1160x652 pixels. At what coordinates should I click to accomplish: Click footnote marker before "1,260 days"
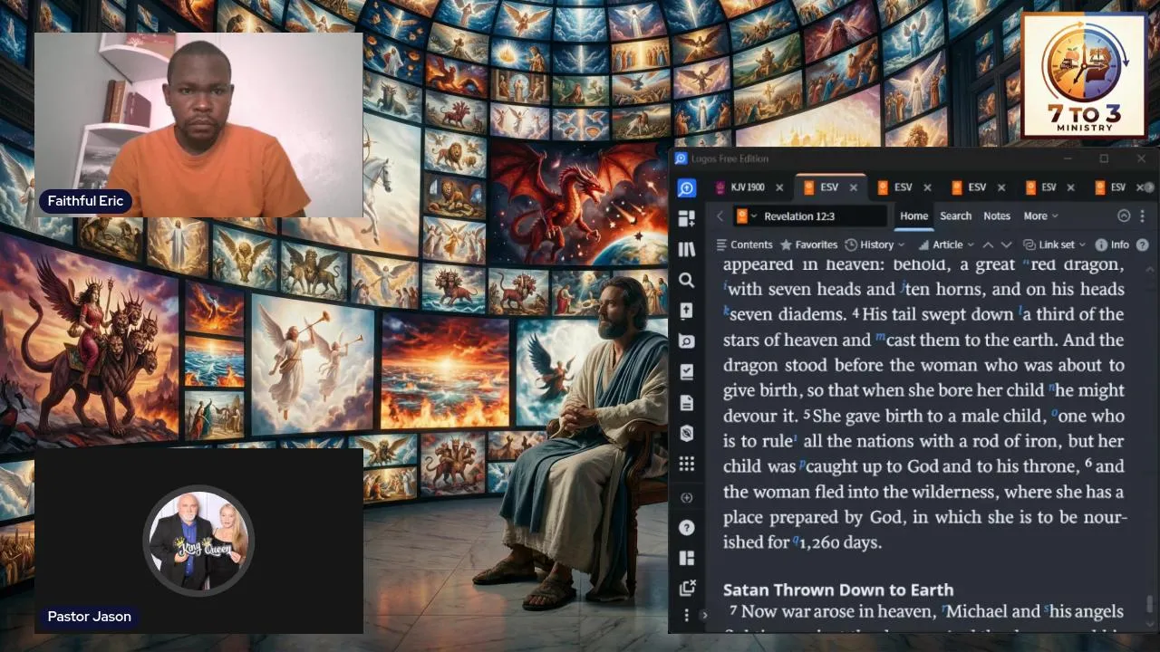point(796,541)
